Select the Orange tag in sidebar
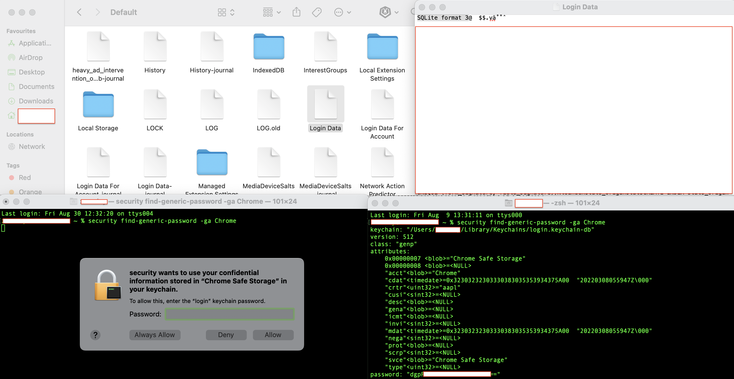This screenshot has height=379, width=734. tap(26, 192)
